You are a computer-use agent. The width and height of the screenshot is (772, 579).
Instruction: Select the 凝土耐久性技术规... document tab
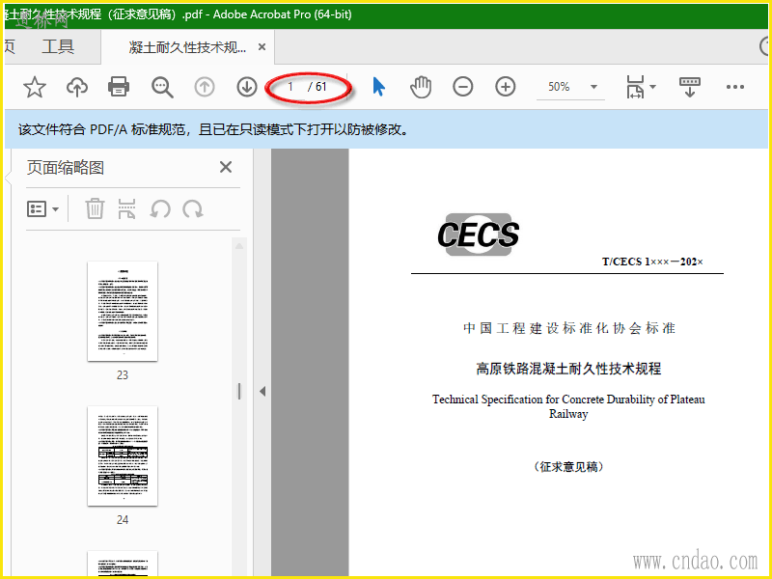point(187,46)
